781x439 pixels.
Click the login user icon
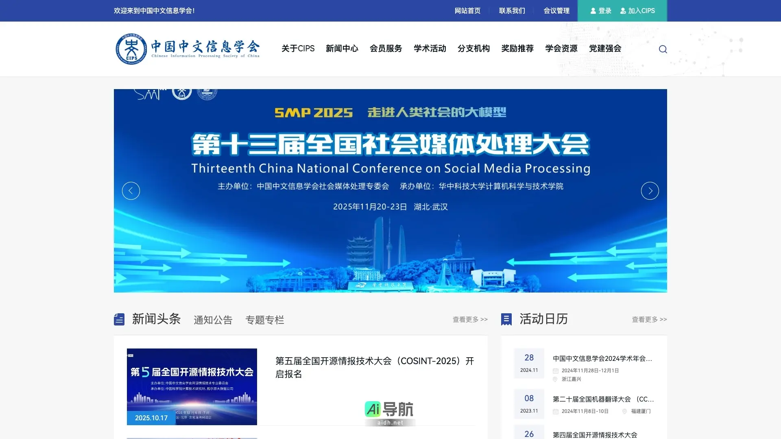[x=593, y=11]
